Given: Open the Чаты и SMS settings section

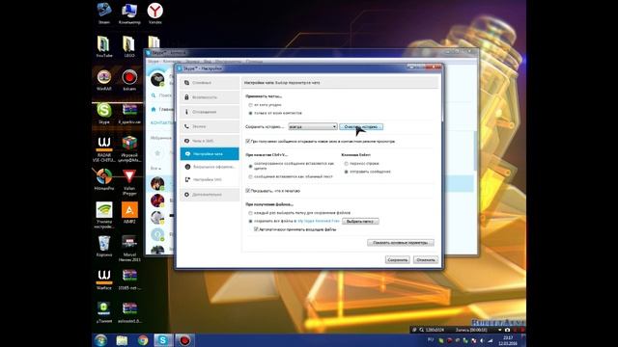Looking at the screenshot, I should (210, 141).
